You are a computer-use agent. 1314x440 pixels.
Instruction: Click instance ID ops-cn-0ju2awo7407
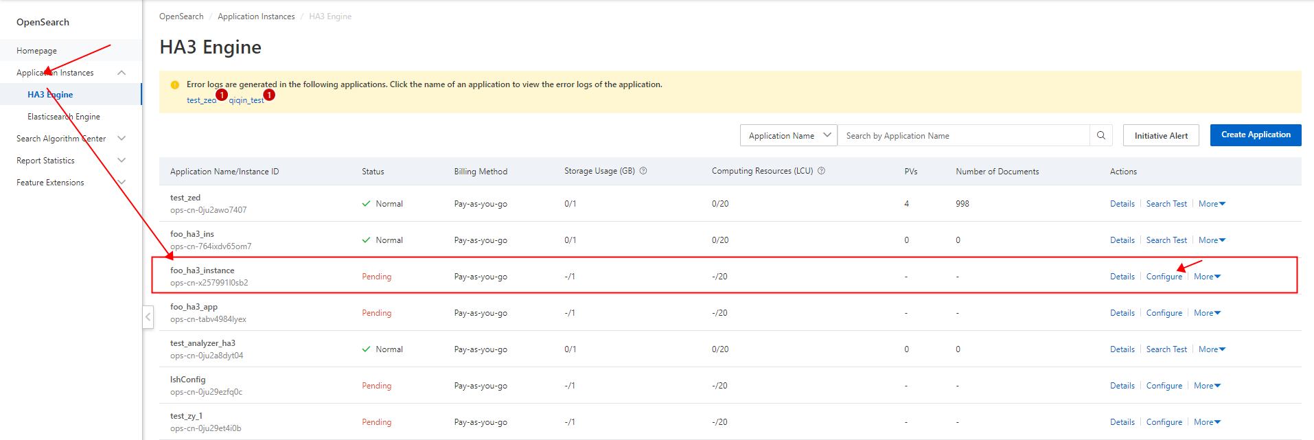tap(209, 210)
